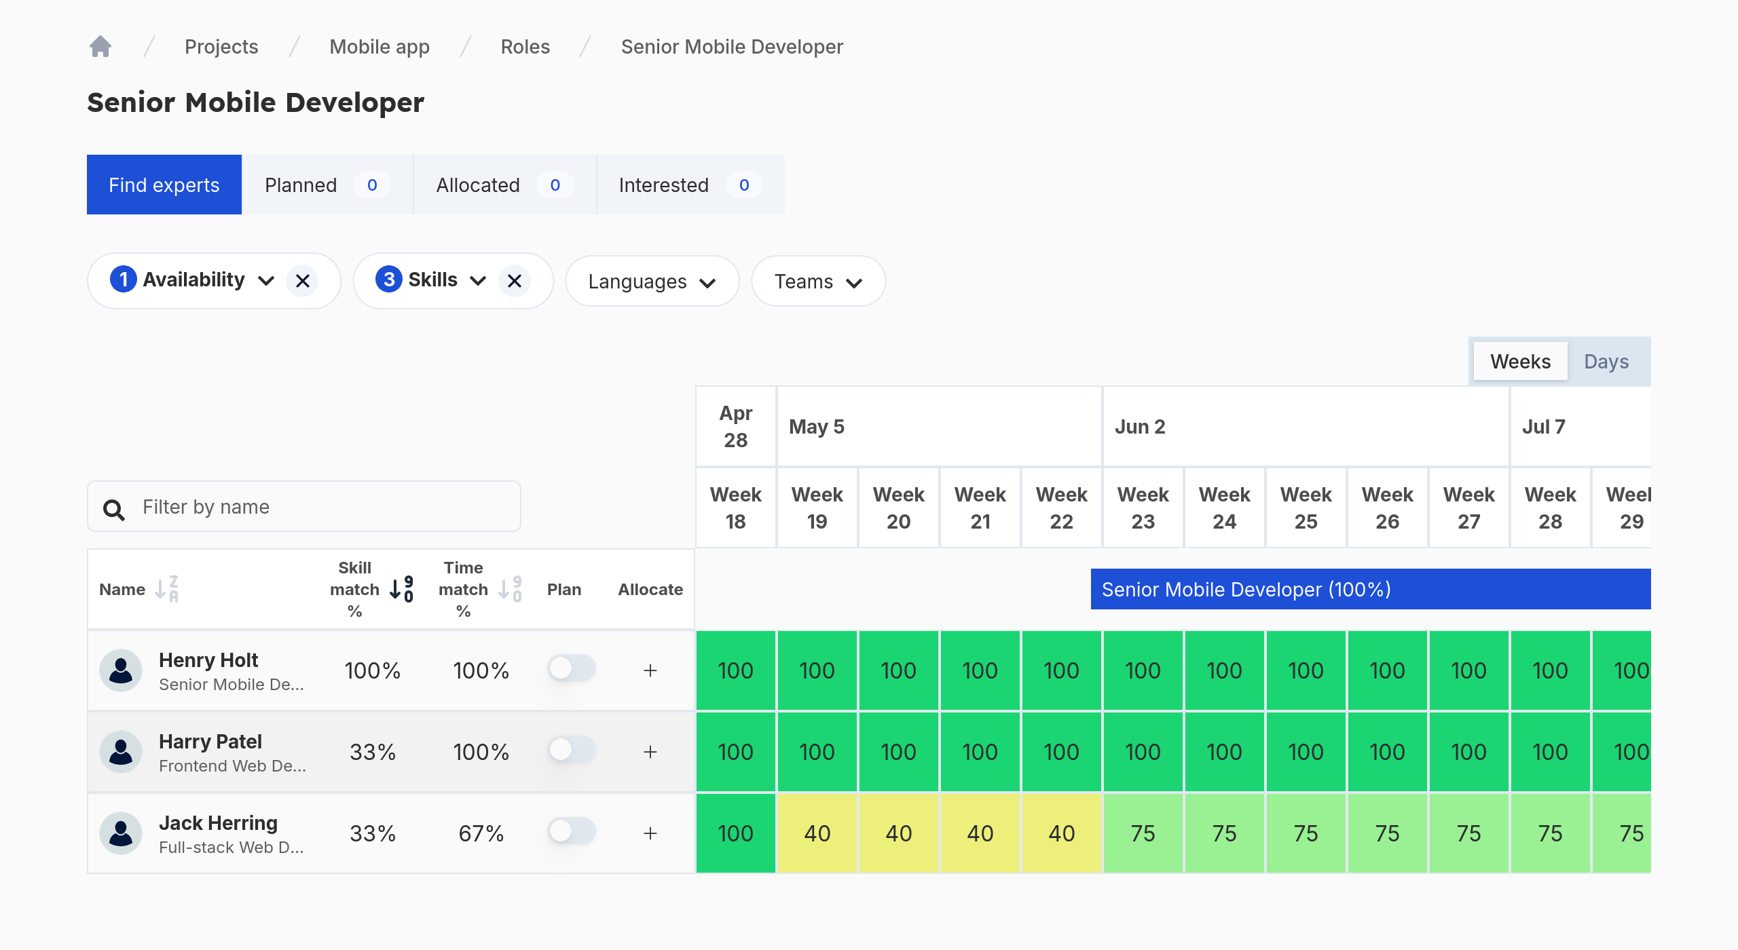Switch timeline view to Days
1738x950 pixels.
click(x=1606, y=362)
